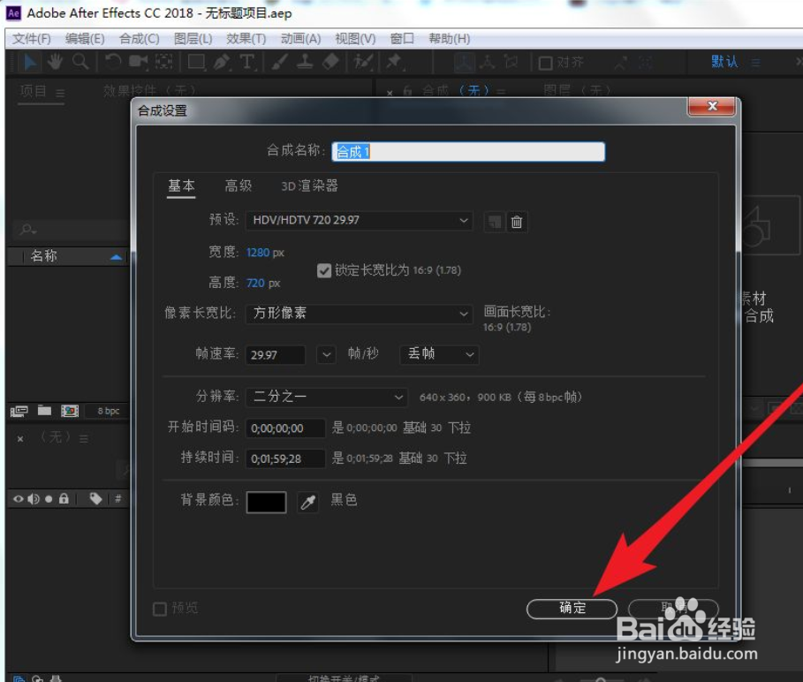This screenshot has height=682, width=803.
Task: Open the Project panel menu icon
Action: (60, 93)
